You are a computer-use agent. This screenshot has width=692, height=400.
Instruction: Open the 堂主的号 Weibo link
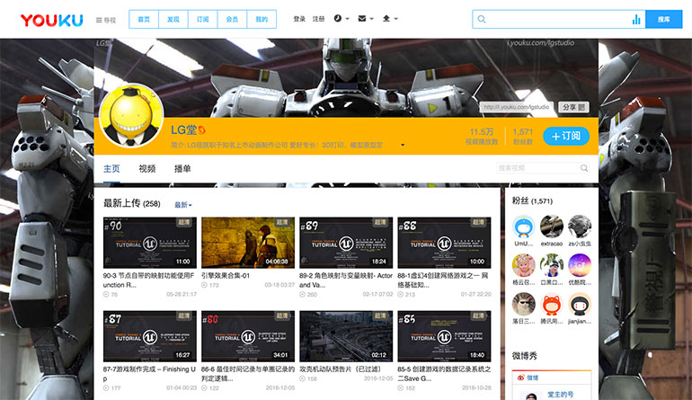pos(561,395)
